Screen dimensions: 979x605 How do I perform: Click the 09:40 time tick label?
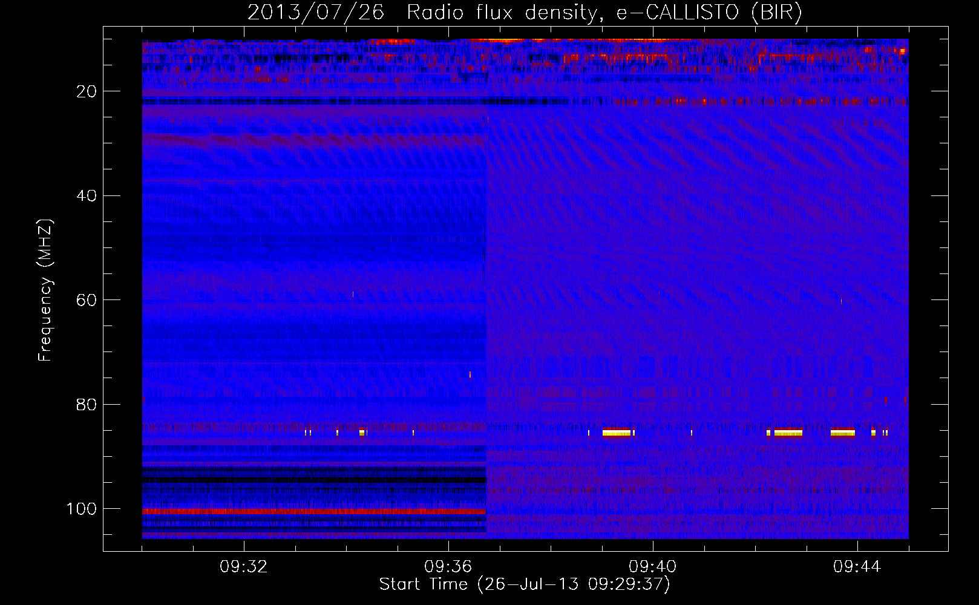pos(653,567)
